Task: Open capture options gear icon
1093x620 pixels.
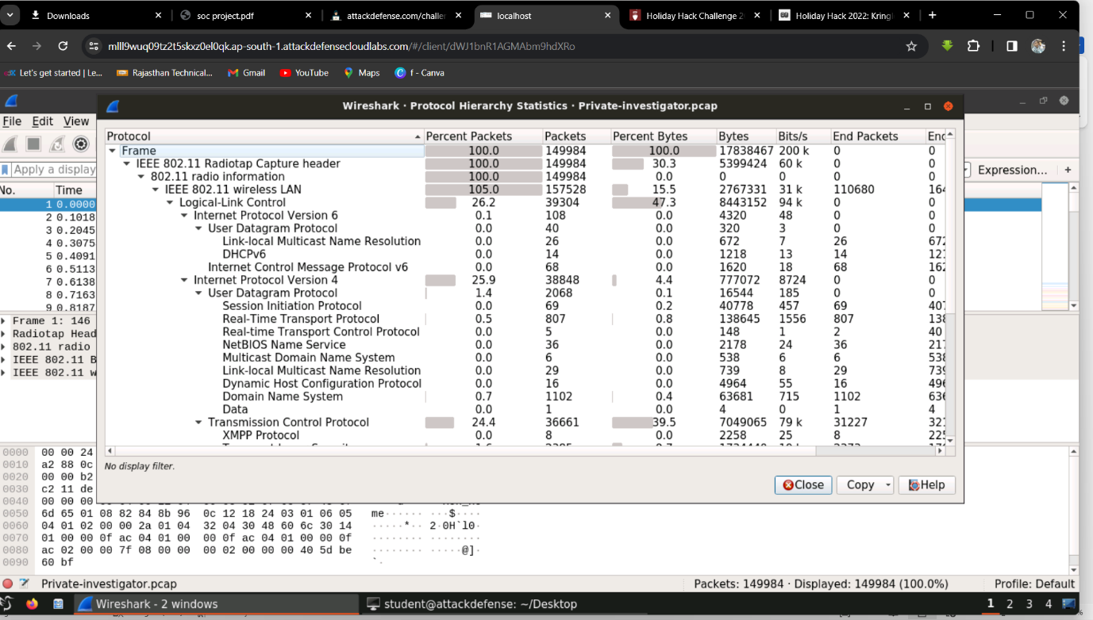Action: 80,144
